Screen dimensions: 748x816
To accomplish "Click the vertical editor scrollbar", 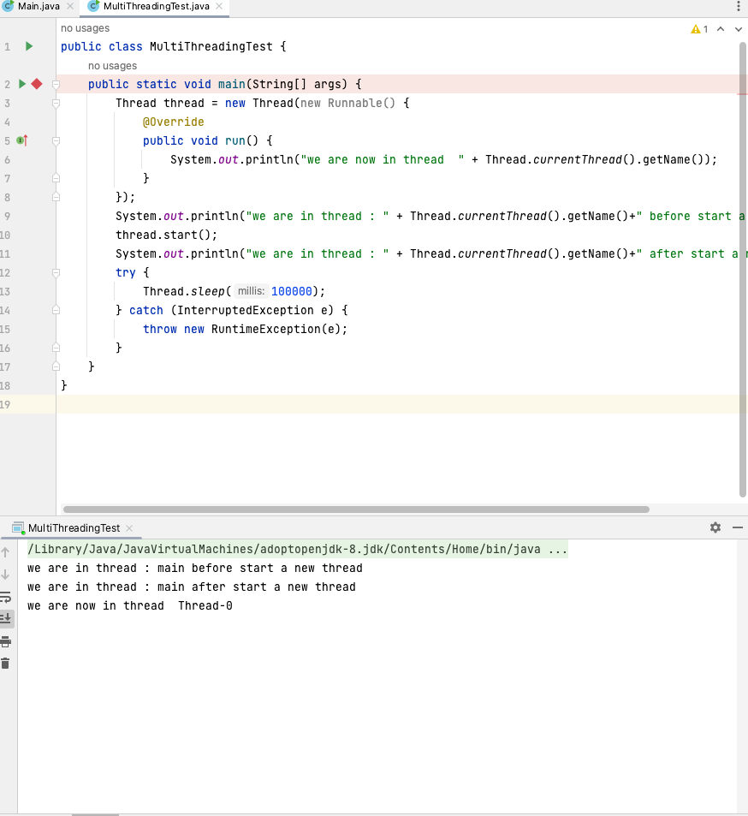I will point(743,270).
